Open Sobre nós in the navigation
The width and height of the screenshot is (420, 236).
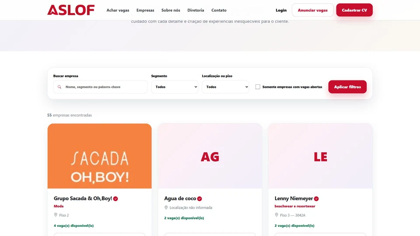[x=171, y=10]
